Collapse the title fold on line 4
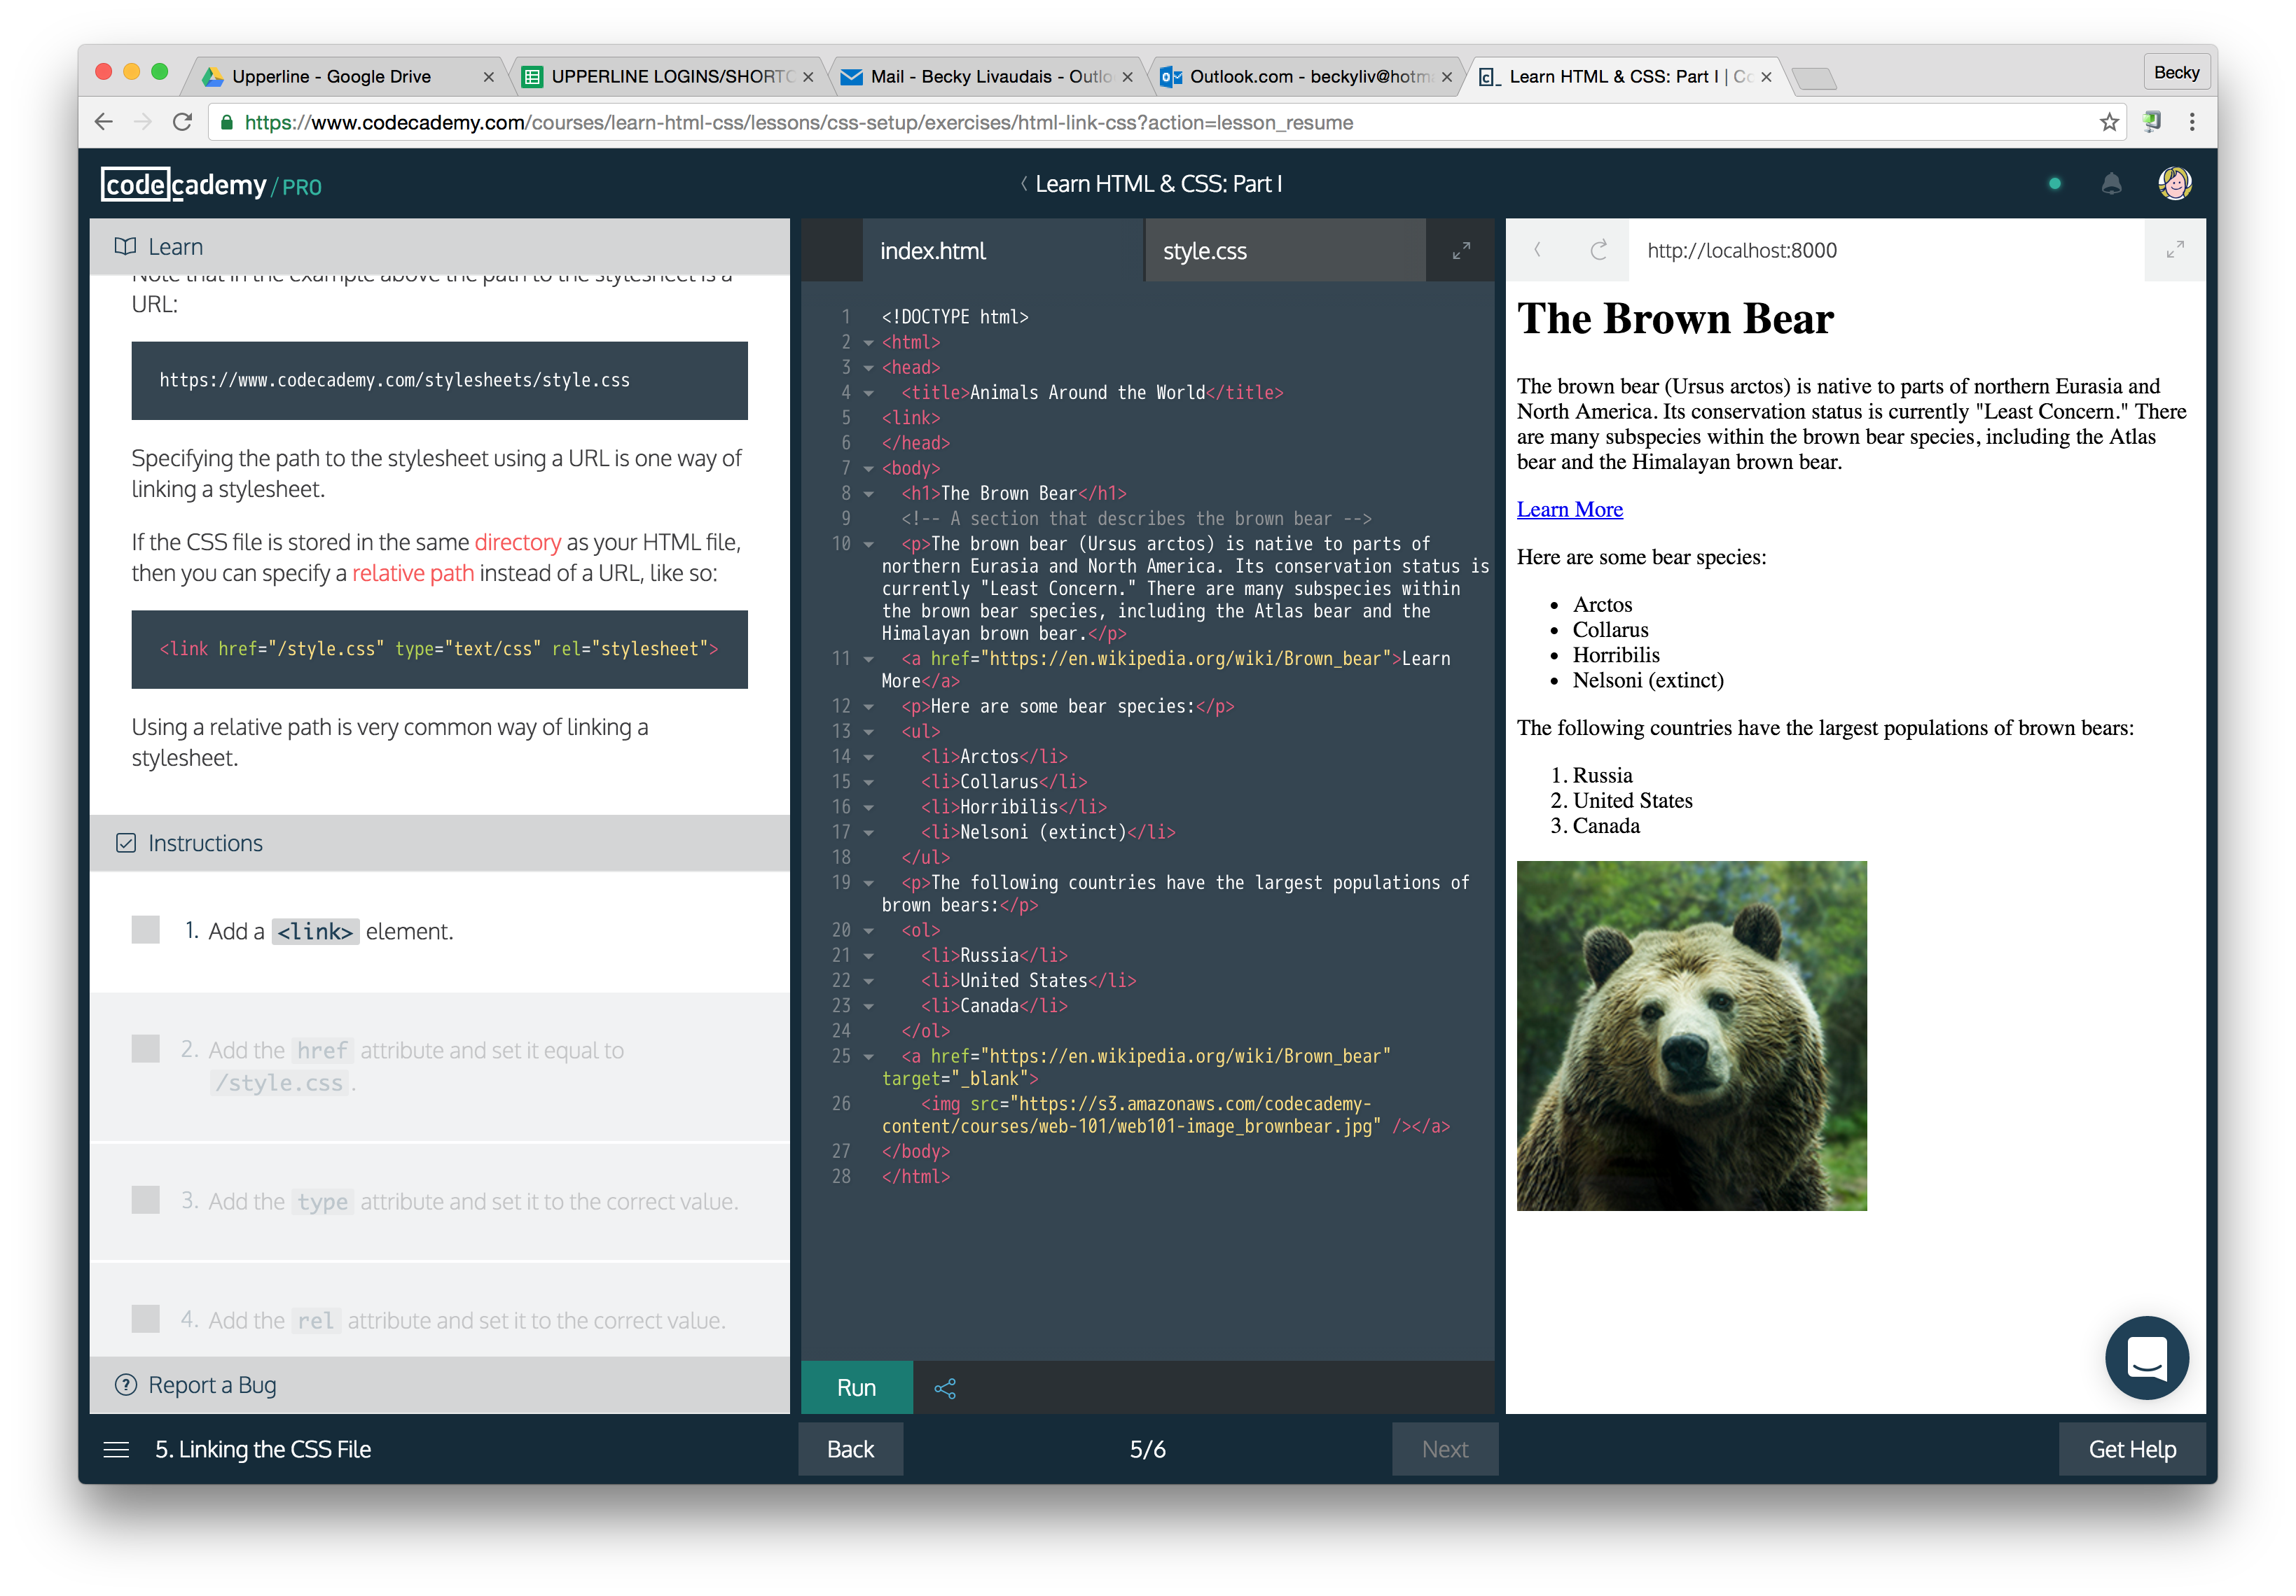Image resolution: width=2296 pixels, height=1596 pixels. pos(868,394)
